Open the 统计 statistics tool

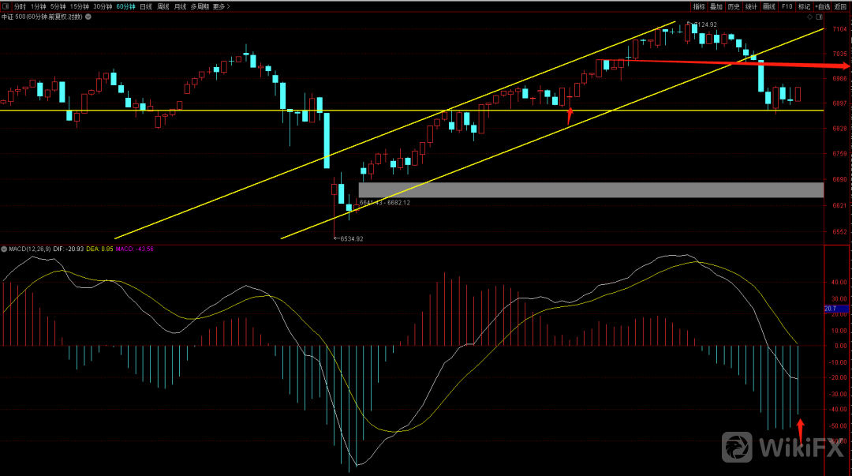[x=751, y=6]
